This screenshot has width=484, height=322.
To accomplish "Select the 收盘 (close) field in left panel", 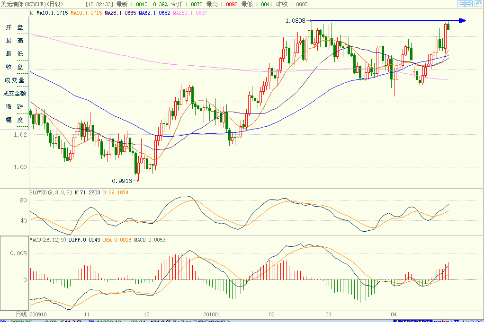I will point(15,67).
